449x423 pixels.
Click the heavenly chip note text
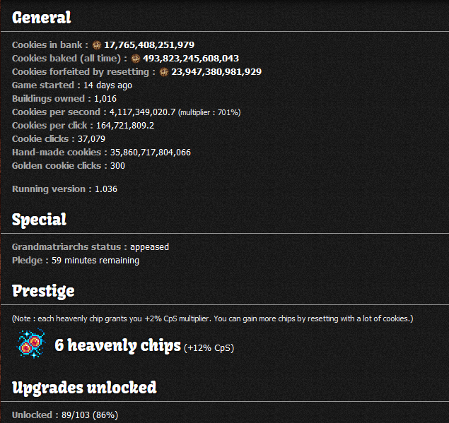(x=212, y=319)
